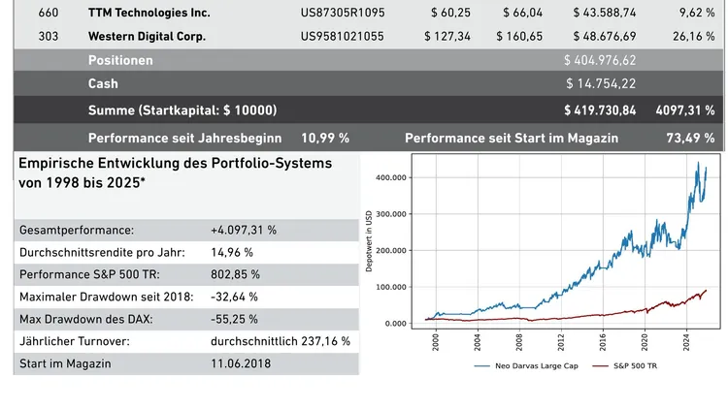The image size is (728, 408).
Task: Click the Depotwert in USD axis label
Action: [x=370, y=244]
